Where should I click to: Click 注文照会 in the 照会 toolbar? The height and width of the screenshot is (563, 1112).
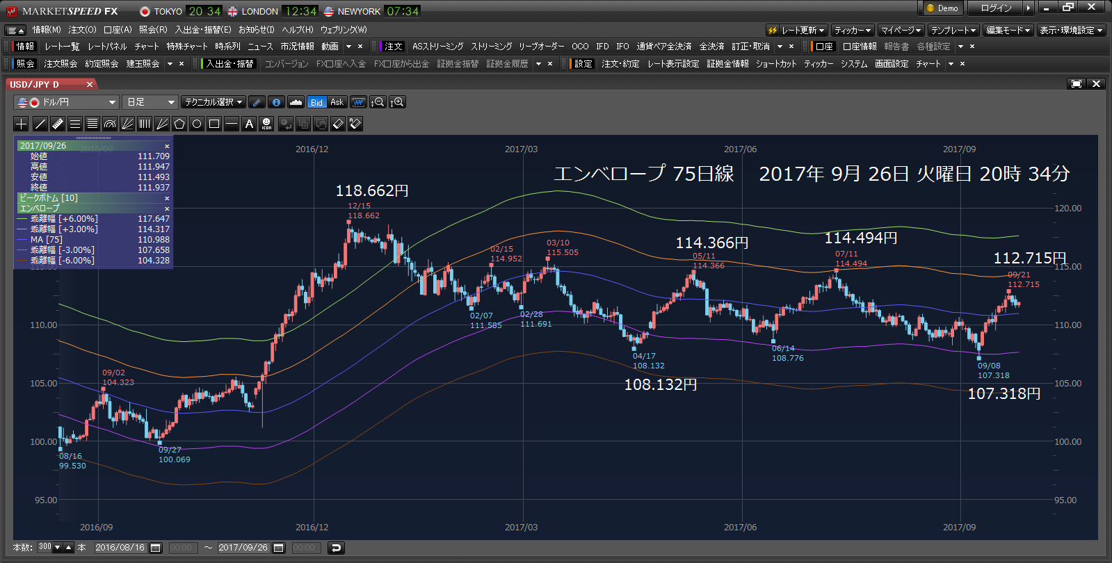[61, 64]
